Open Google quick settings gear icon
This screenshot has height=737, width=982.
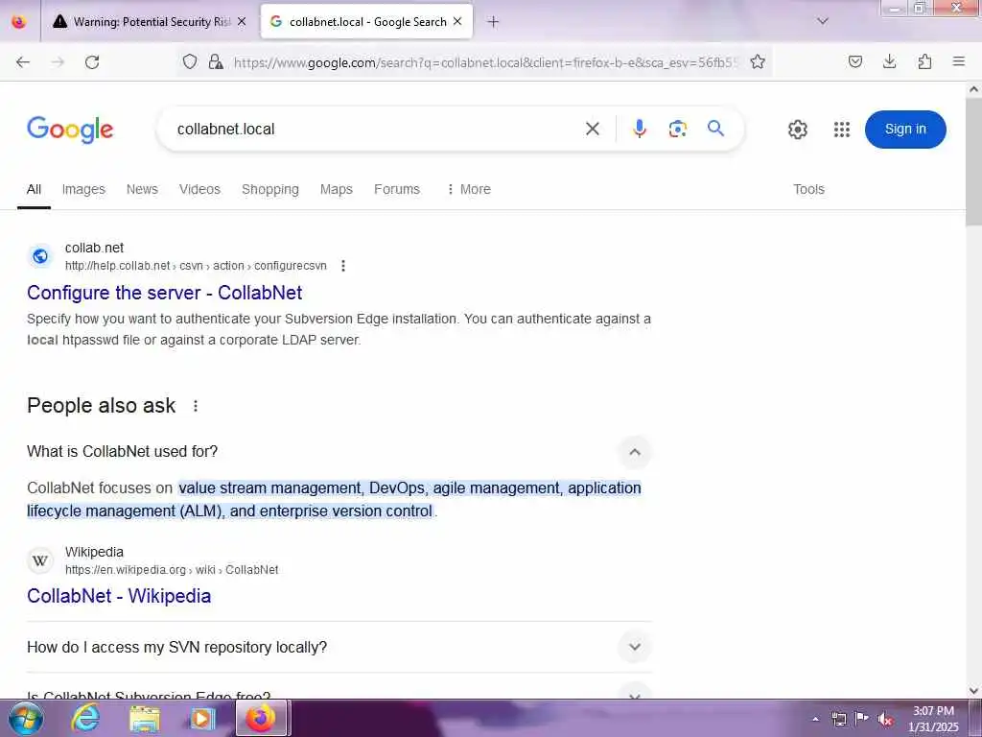tap(797, 130)
